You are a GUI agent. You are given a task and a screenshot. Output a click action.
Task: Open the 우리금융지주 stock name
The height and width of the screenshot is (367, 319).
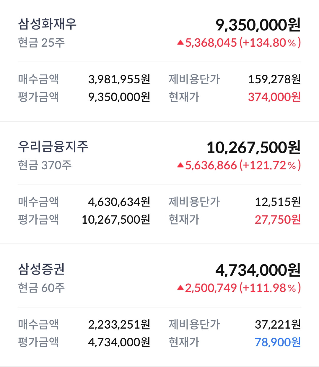(53, 147)
